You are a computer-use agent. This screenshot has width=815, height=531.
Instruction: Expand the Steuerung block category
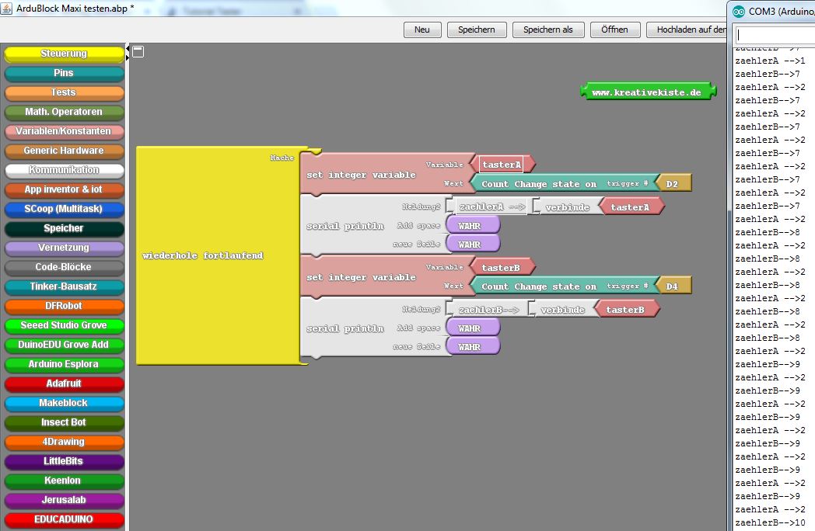point(64,54)
